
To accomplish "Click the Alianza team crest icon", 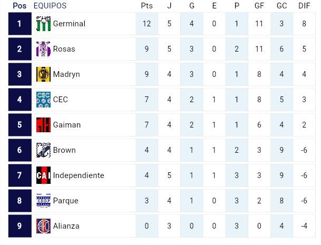I will tap(43, 226).
